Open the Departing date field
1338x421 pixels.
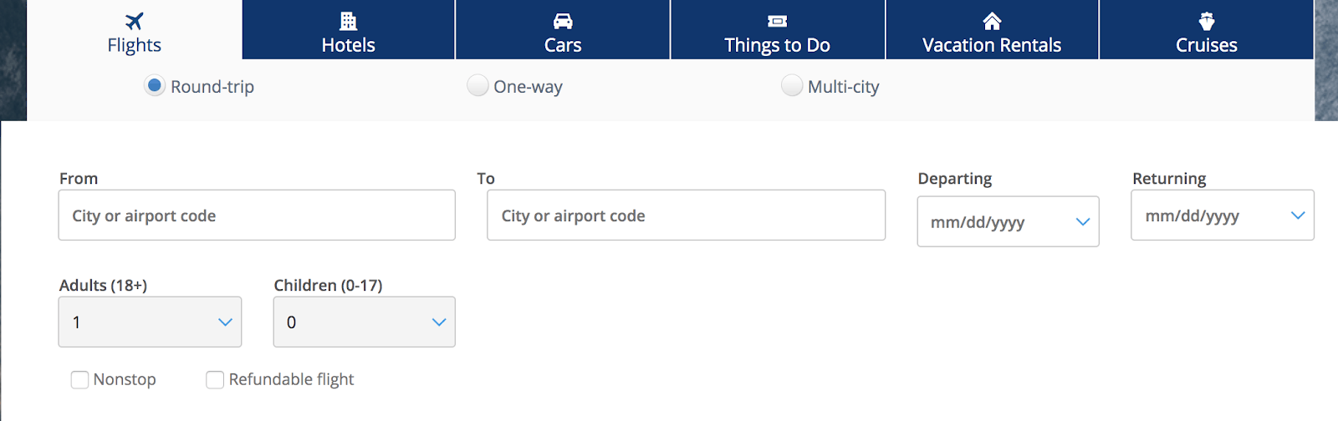tap(995, 222)
